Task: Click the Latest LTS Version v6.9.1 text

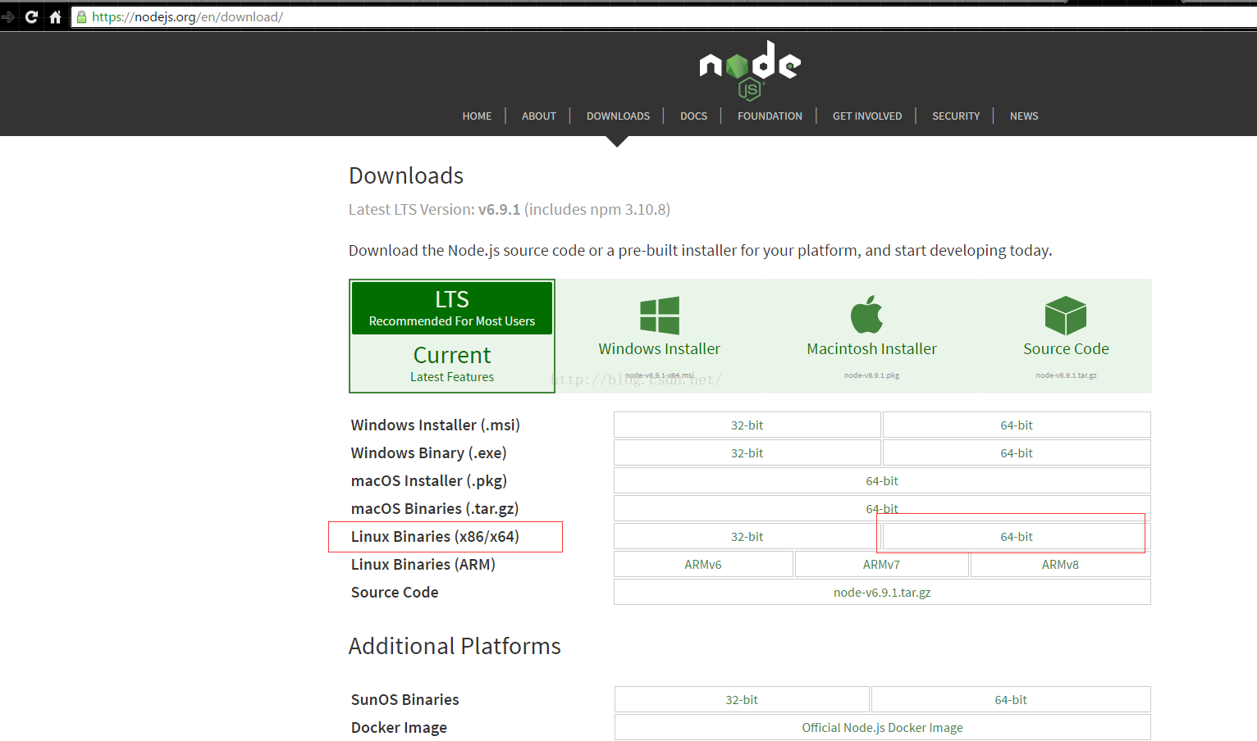Action: [510, 210]
